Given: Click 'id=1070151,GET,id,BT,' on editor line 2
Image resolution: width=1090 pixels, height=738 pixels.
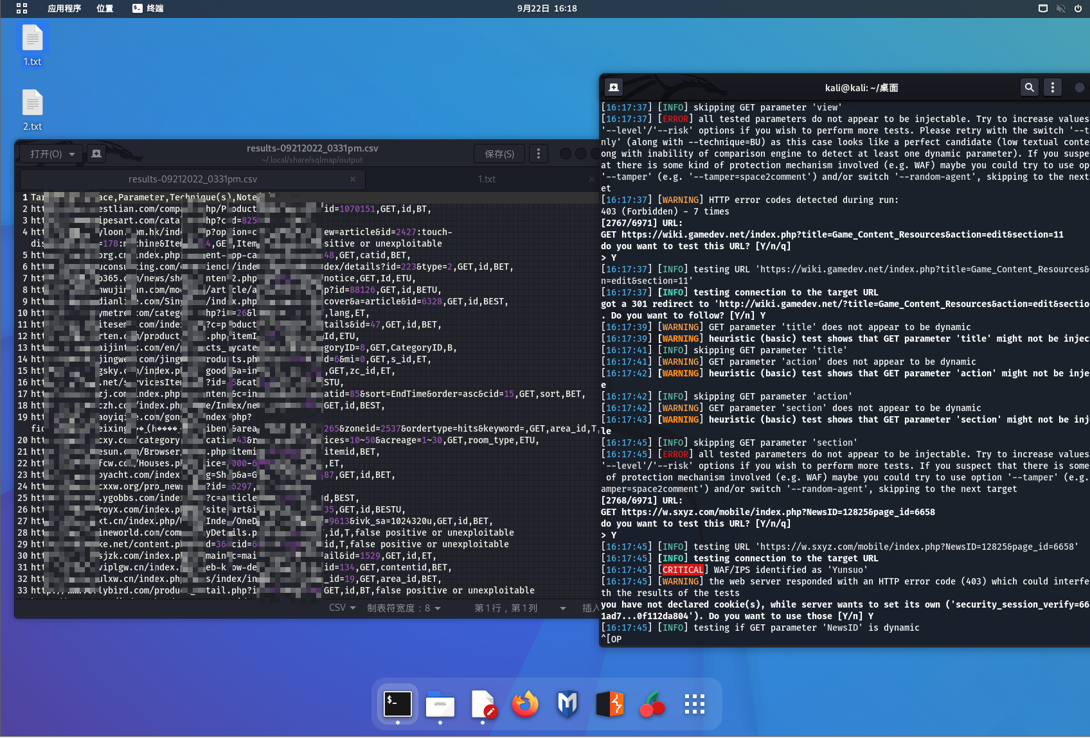Looking at the screenshot, I should [377, 209].
